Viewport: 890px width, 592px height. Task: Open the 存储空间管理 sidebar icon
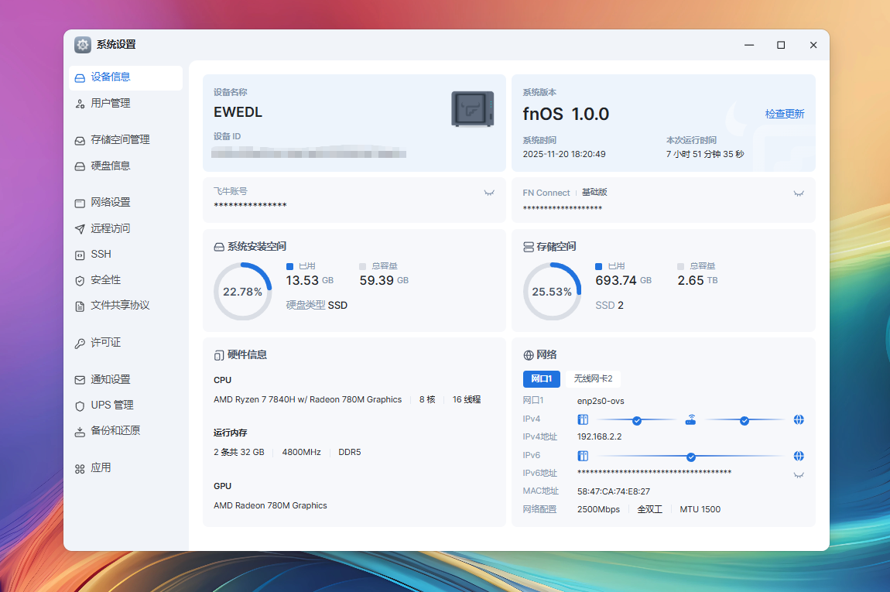[80, 140]
